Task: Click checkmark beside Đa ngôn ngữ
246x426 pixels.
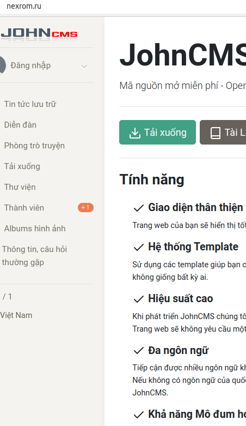Action: [x=139, y=351]
